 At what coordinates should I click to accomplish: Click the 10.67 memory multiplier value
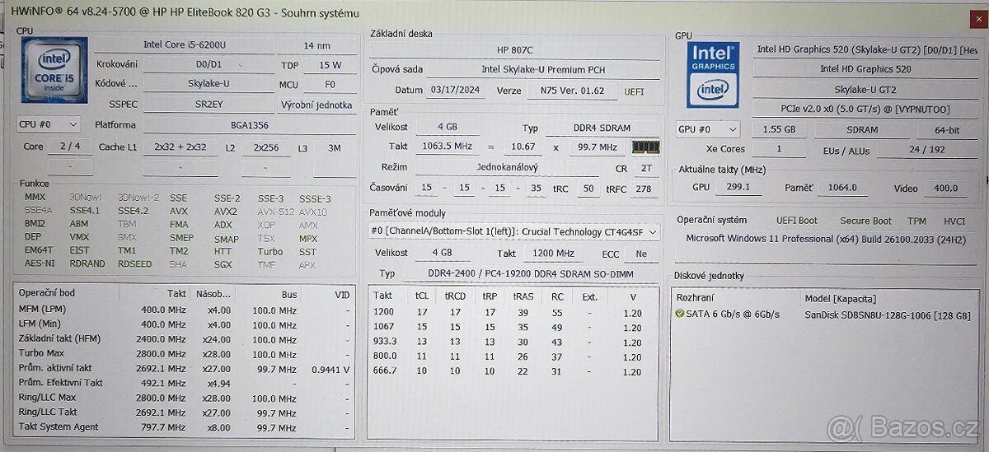coord(523,147)
